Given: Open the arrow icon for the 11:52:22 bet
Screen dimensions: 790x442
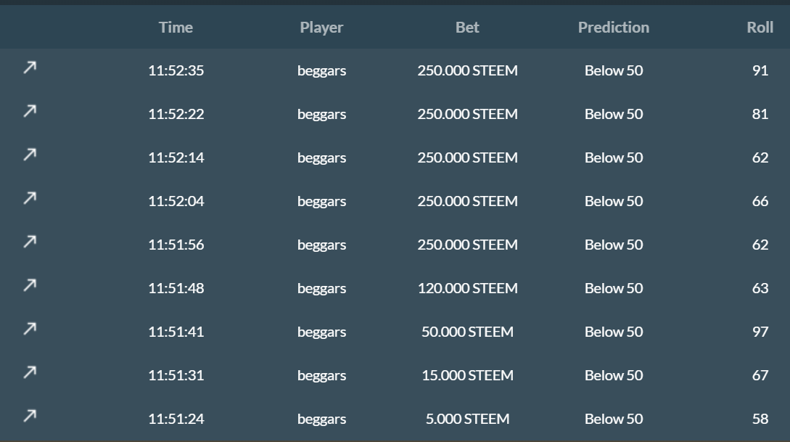Looking at the screenshot, I should pos(29,111).
